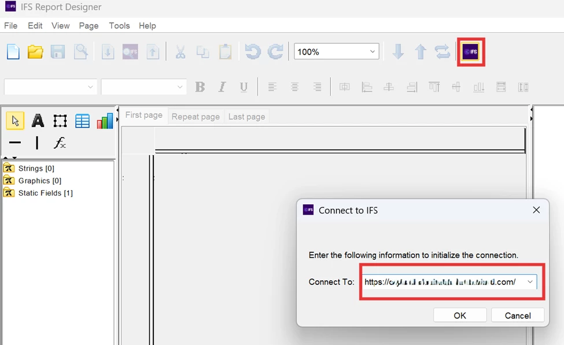
Task: Open a layout with the yellow folder icon
Action: [x=35, y=52]
